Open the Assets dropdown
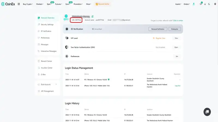The height and width of the screenshot is (122, 218). (178, 4)
